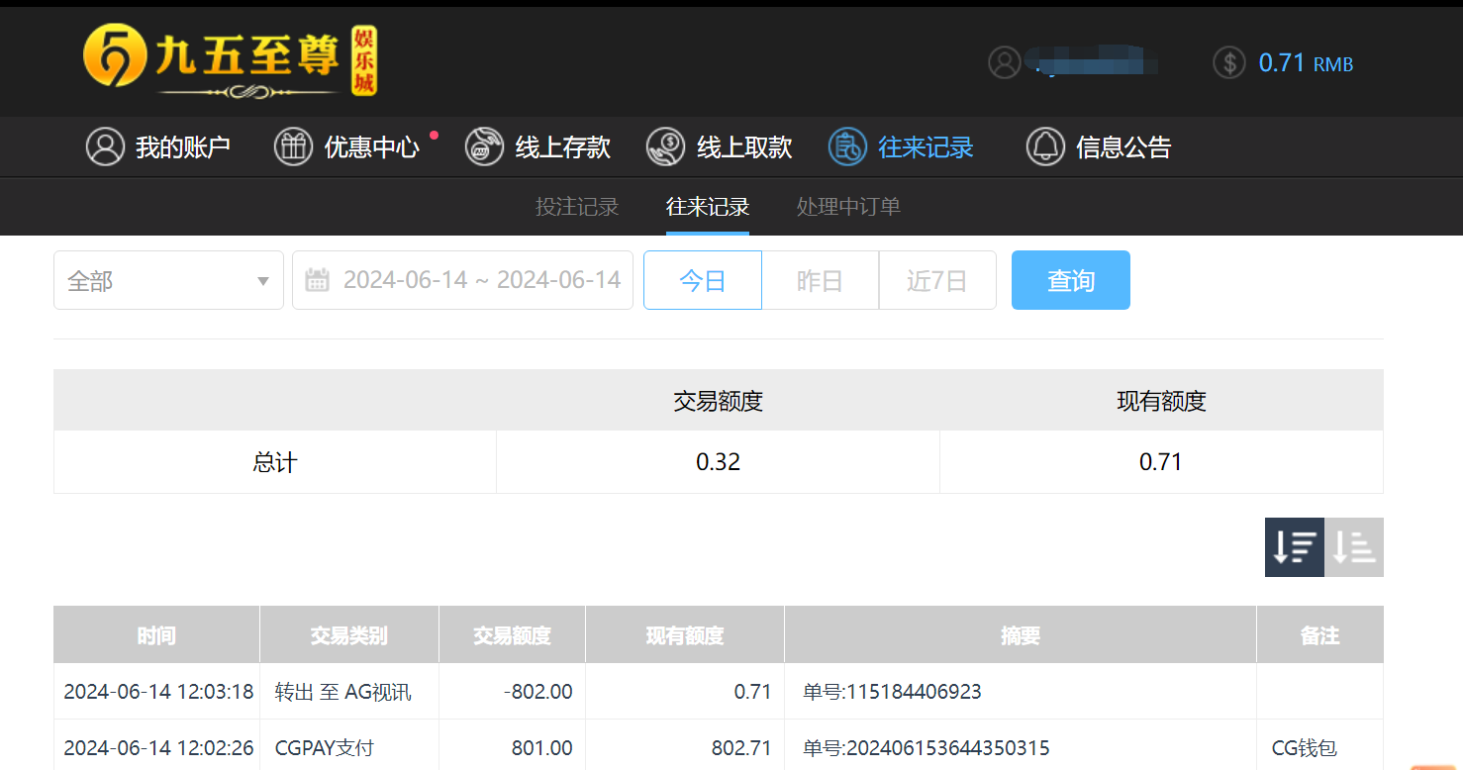This screenshot has height=770, width=1463.
Task: Switch to the 昨日 filter
Action: click(820, 280)
